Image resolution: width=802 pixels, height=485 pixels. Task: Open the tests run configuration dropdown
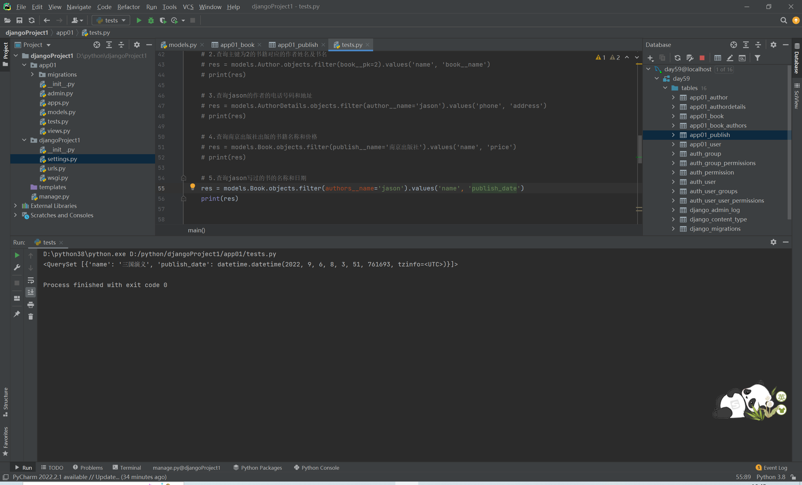click(111, 20)
